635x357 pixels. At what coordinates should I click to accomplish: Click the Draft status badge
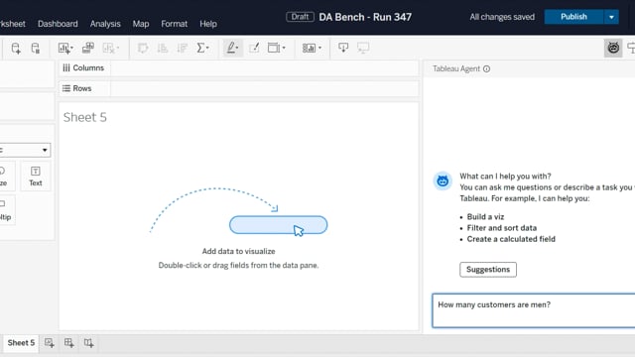[300, 17]
